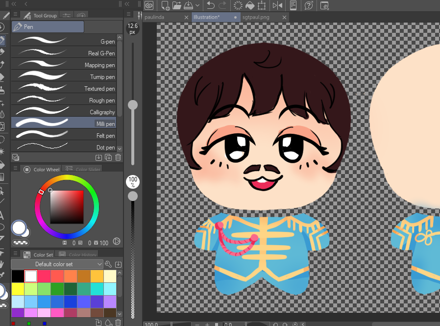
Task: Add color to set droplet plus icon
Action: point(108,323)
